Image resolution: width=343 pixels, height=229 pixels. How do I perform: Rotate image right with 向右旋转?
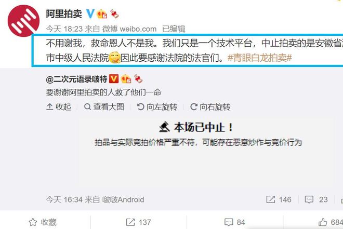pos(210,107)
